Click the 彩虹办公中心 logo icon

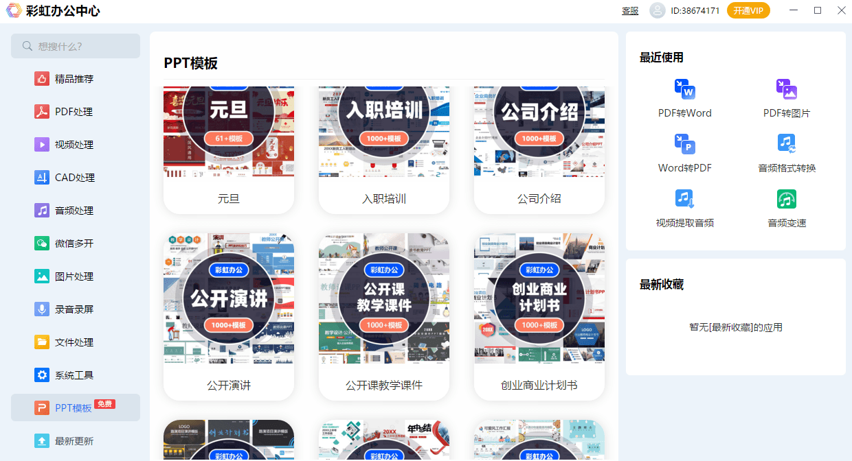click(14, 10)
